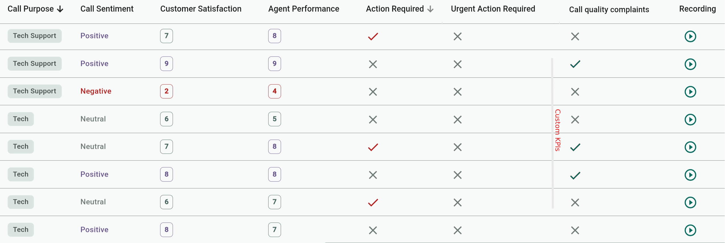
Task: Play recording in the last table row
Action: (690, 230)
